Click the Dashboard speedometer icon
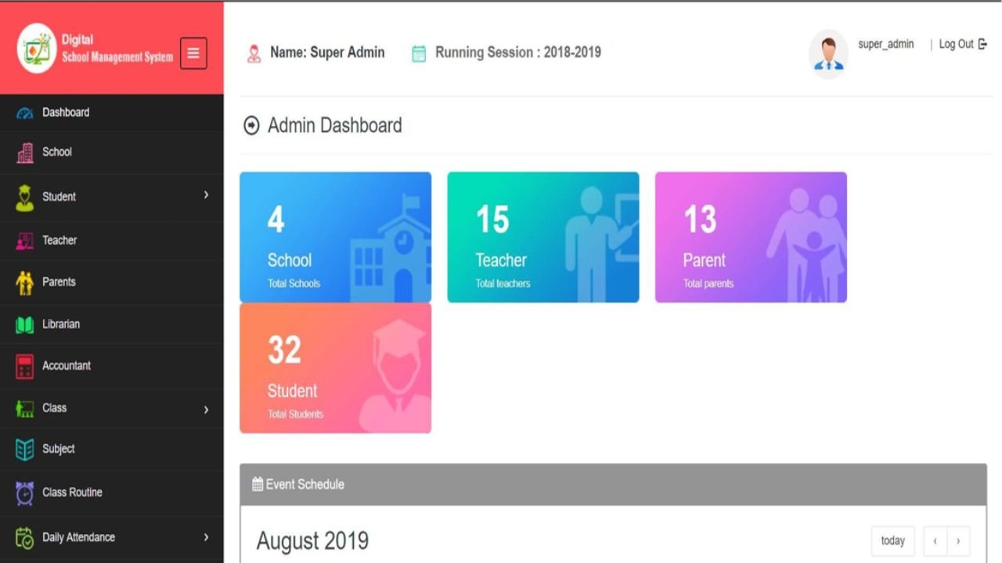The image size is (1002, 563). tap(24, 113)
